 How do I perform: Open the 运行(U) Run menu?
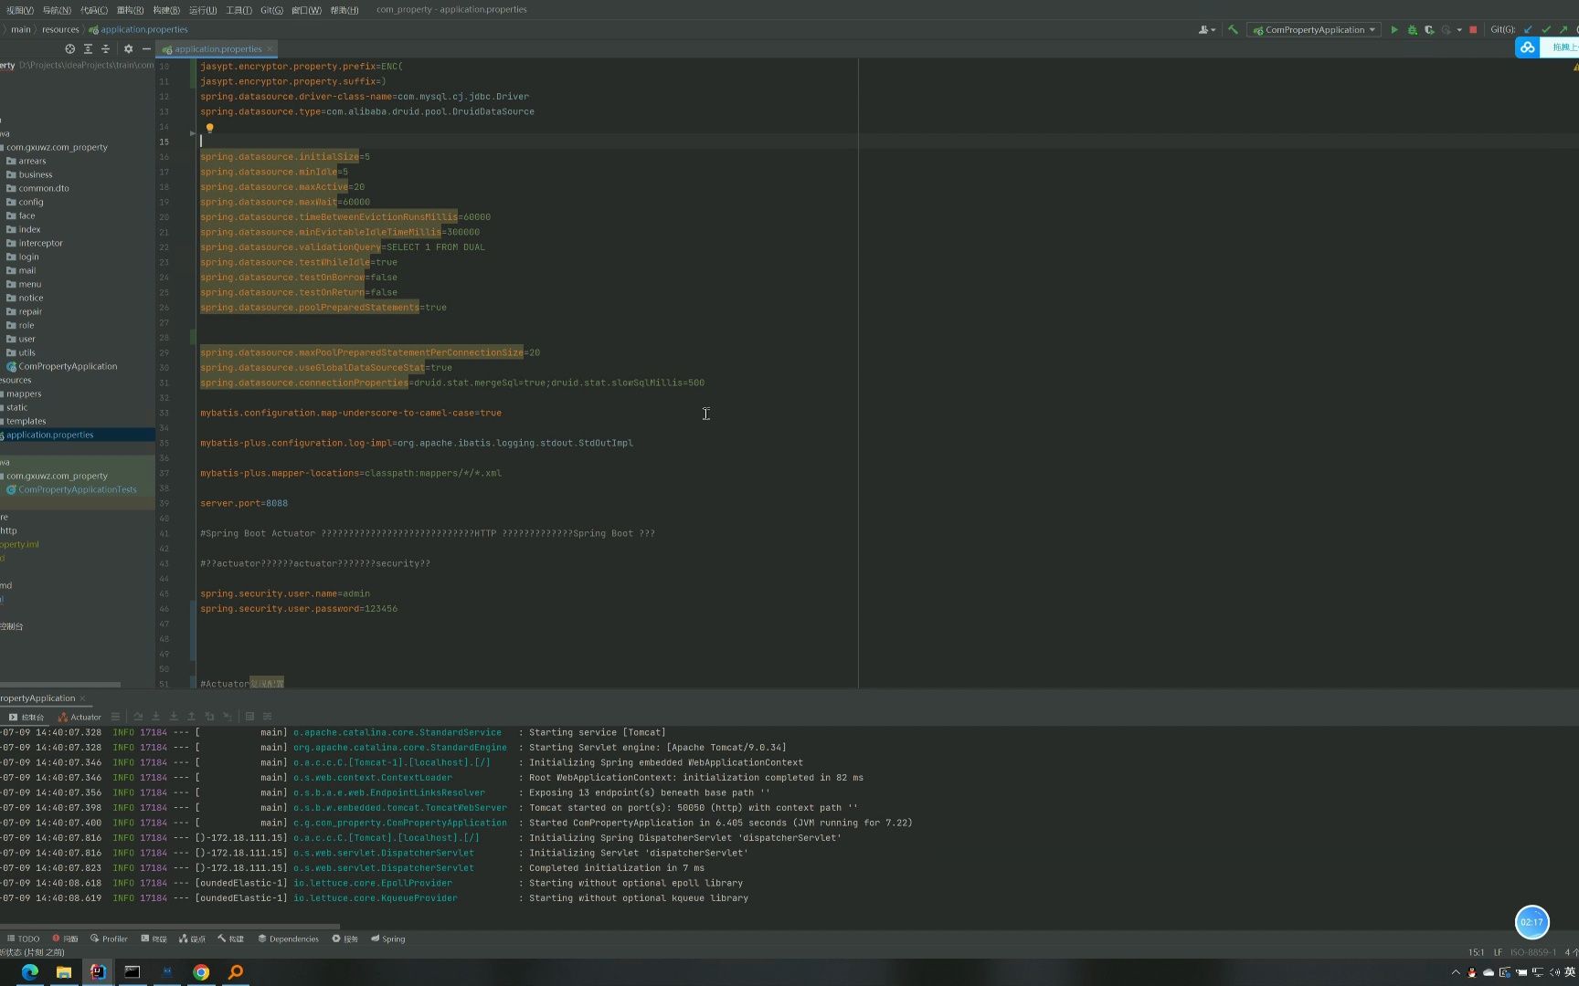coord(203,10)
